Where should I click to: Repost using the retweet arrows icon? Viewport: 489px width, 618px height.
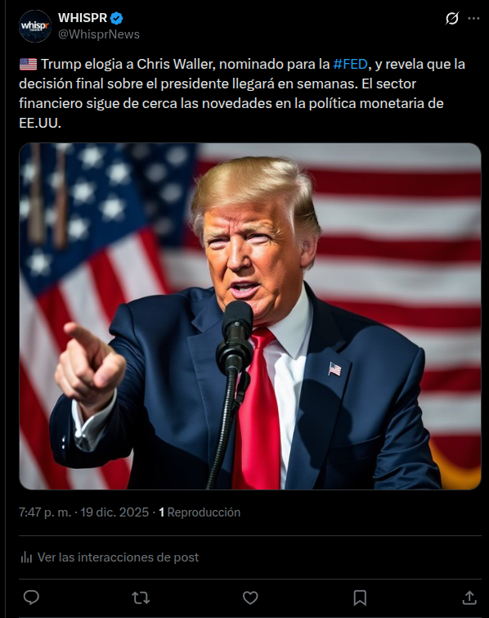[x=141, y=598]
